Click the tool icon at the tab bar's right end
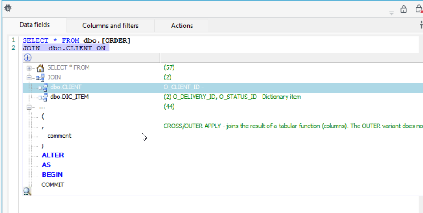423x213 pixels. point(421,25)
